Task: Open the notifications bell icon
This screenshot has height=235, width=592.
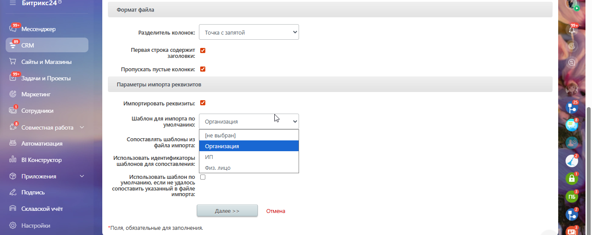Action: (572, 30)
